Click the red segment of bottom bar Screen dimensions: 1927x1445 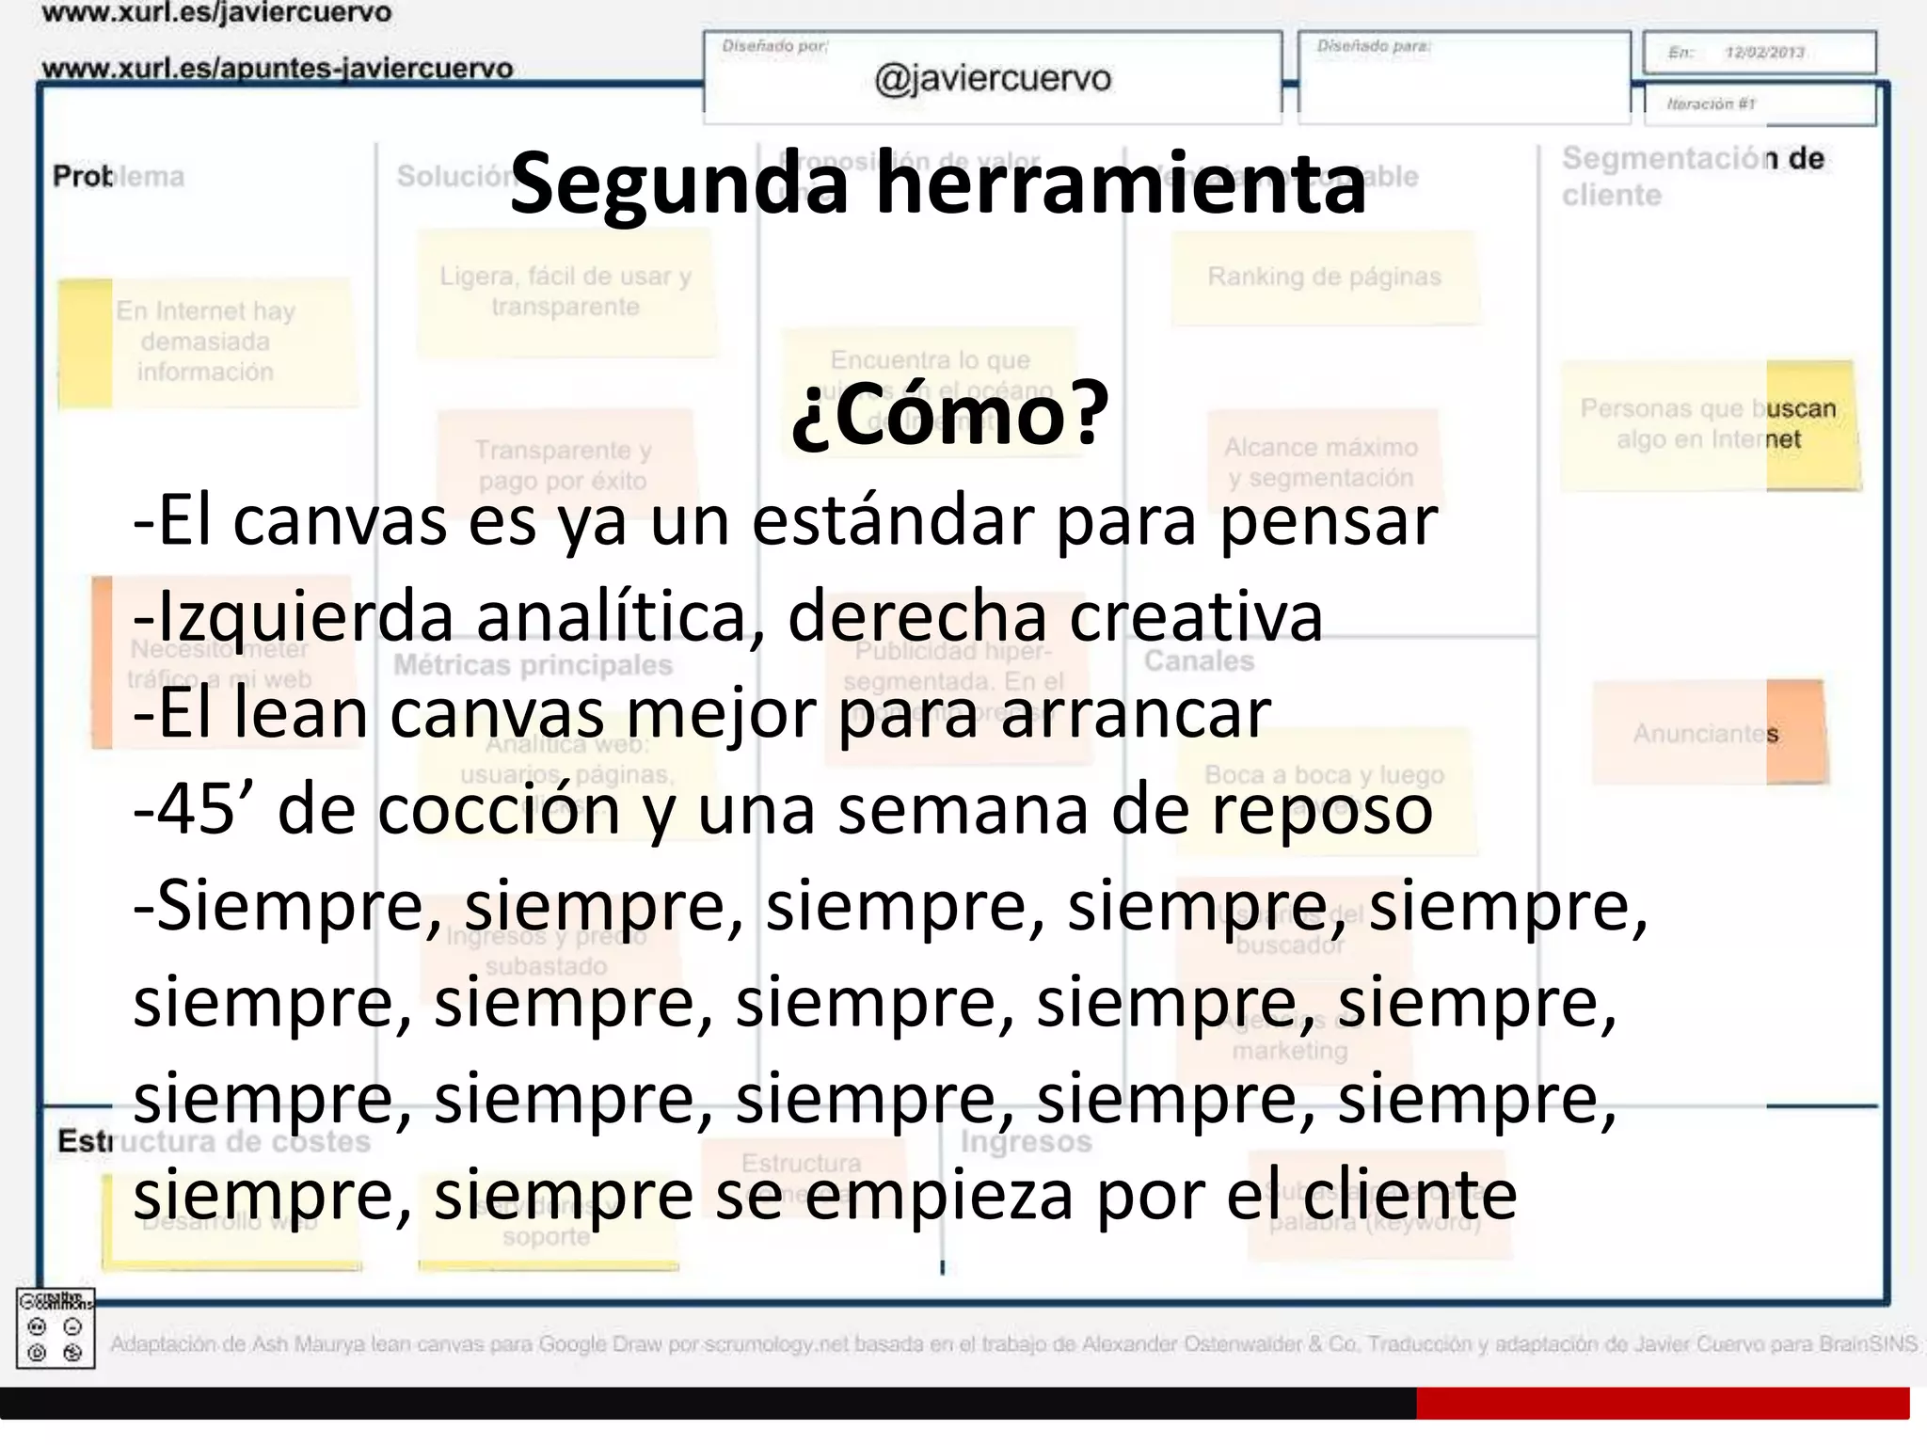pos(1663,1403)
